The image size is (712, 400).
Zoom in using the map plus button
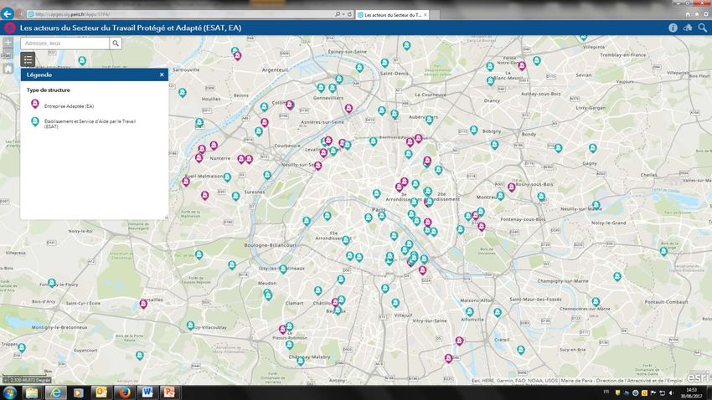pos(8,42)
